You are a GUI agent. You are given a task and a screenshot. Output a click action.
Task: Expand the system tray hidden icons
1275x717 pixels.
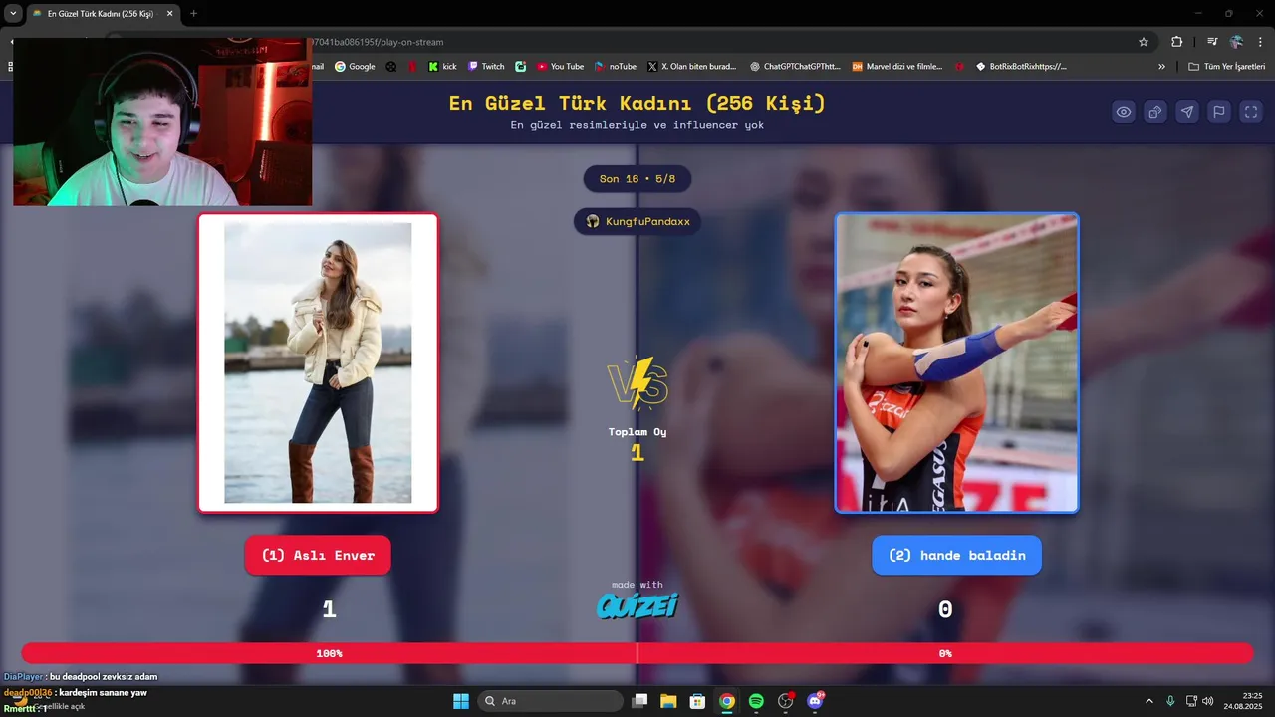[x=1148, y=701]
